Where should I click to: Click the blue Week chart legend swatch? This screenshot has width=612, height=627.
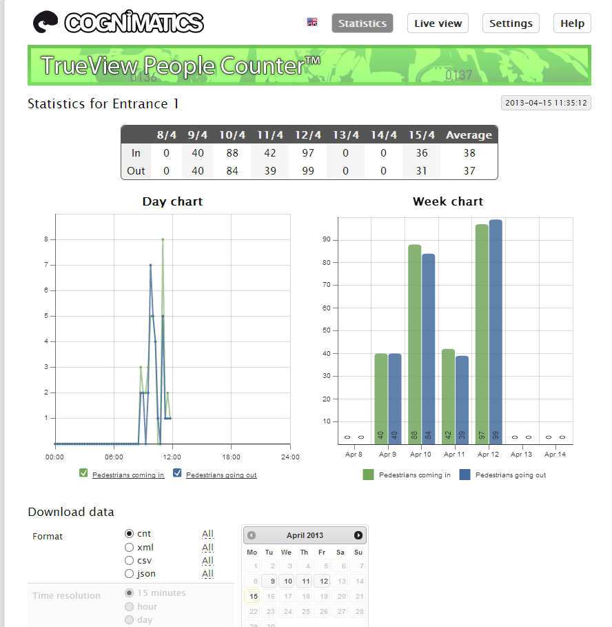(465, 475)
